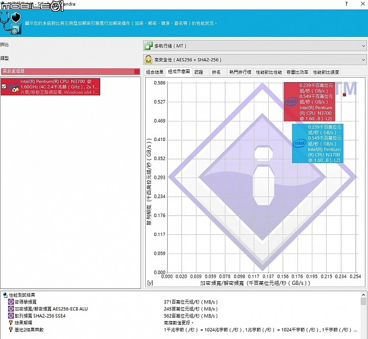Close the Sandra window with X
This screenshot has height=339, width=368.
point(362,4)
